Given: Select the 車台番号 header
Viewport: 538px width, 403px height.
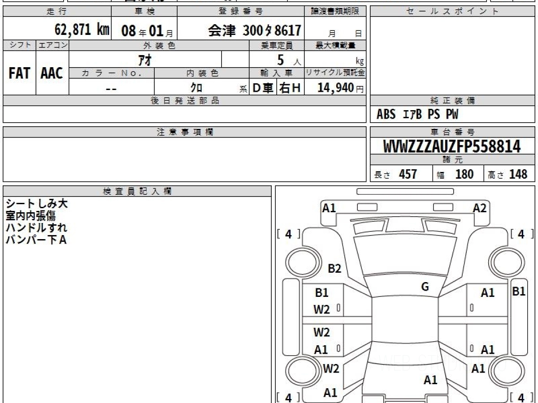Looking at the screenshot, I should point(453,132).
